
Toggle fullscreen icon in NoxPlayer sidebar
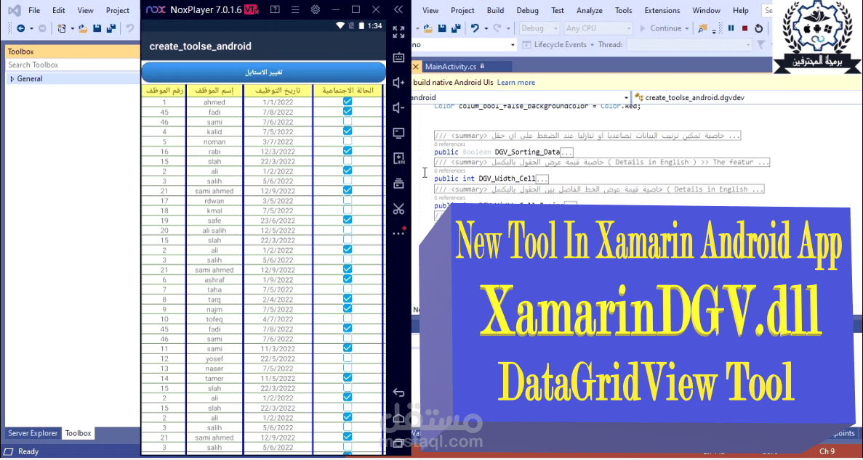[x=398, y=32]
